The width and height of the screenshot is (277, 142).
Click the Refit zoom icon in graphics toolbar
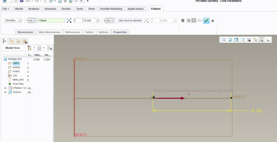[x=223, y=40]
